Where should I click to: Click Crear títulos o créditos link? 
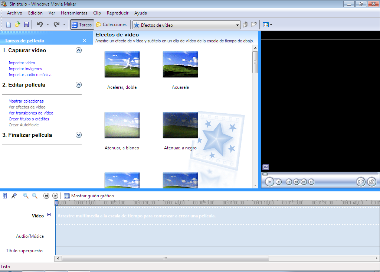(x=29, y=119)
